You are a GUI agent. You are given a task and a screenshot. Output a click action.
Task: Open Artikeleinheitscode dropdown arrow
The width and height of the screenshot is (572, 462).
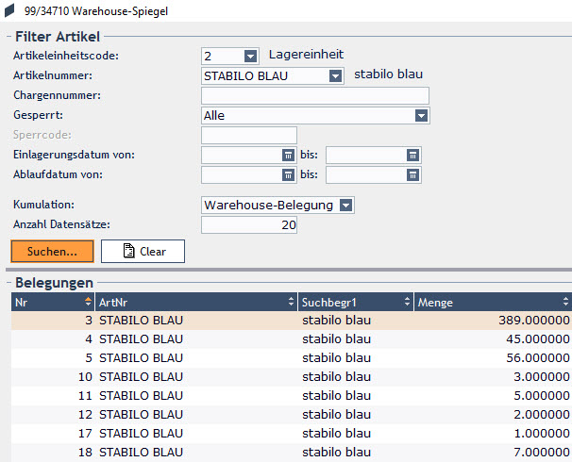pyautogui.click(x=250, y=57)
